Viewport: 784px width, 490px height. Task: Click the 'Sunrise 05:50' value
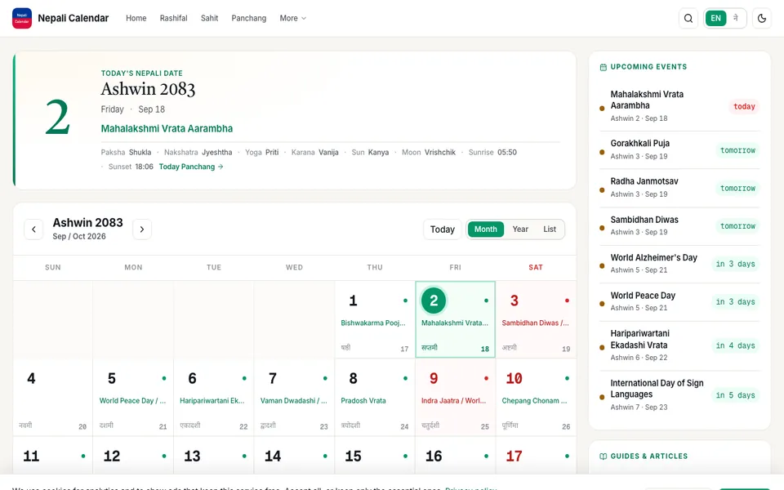coord(492,153)
